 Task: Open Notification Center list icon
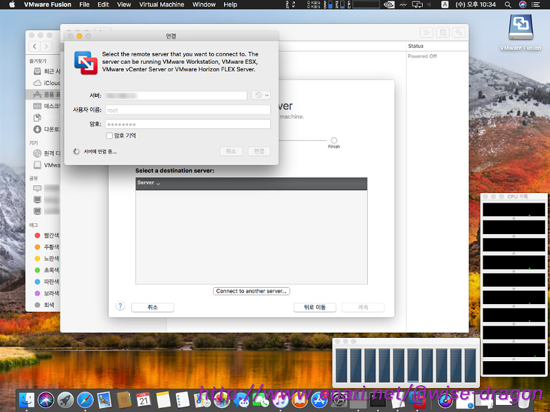coord(536,5)
